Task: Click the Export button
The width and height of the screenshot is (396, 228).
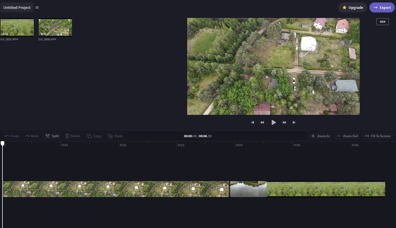Action: (x=382, y=7)
